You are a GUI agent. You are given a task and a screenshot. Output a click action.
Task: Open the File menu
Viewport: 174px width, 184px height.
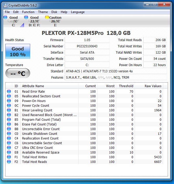point(7,12)
